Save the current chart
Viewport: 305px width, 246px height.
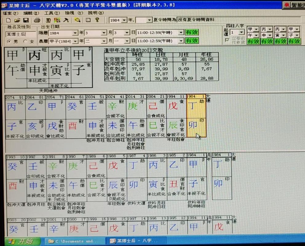(26, 20)
